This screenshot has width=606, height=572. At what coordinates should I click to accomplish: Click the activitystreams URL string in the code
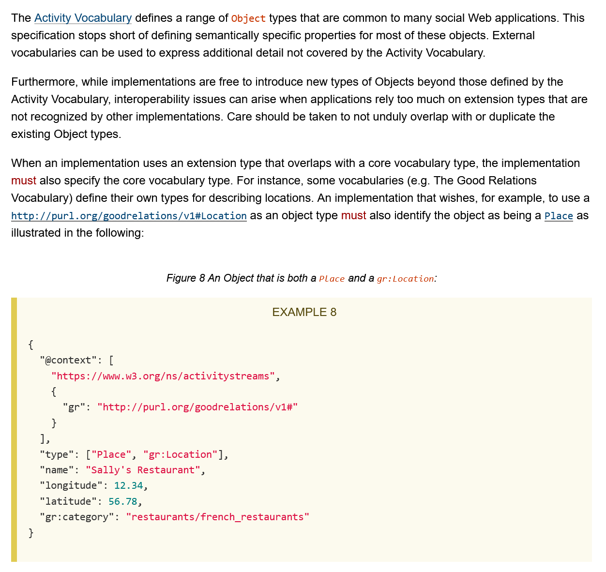pyautogui.click(x=163, y=376)
